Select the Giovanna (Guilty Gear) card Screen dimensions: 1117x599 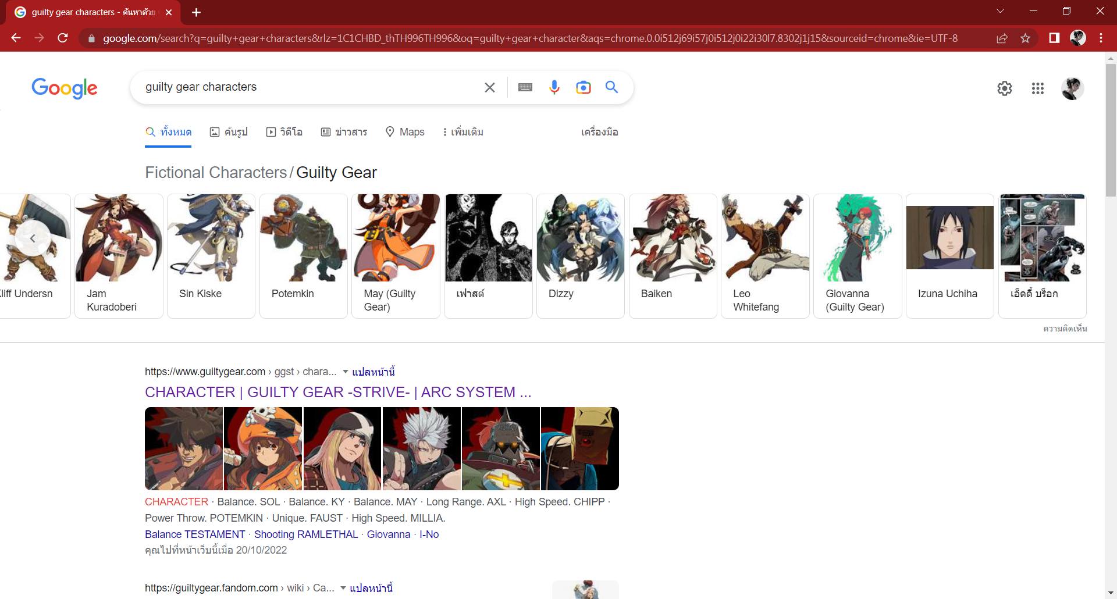point(858,256)
